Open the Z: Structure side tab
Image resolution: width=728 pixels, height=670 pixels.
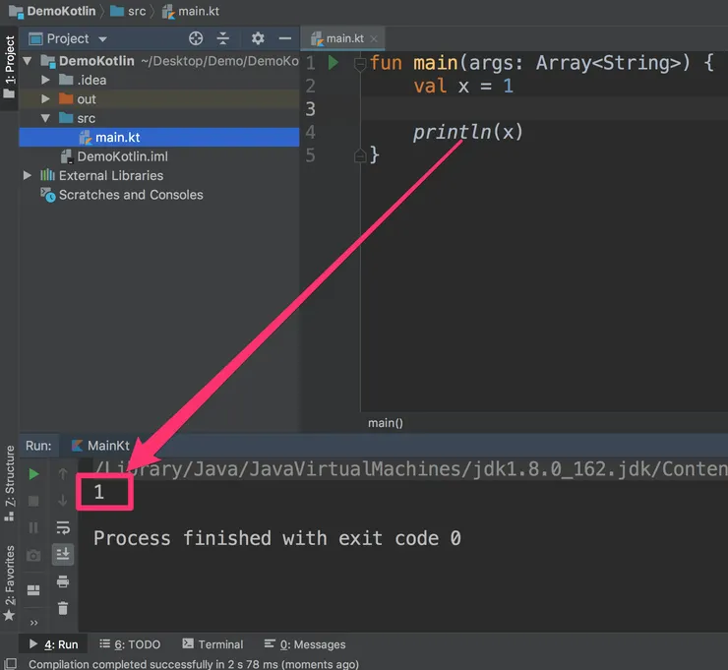pos(9,483)
